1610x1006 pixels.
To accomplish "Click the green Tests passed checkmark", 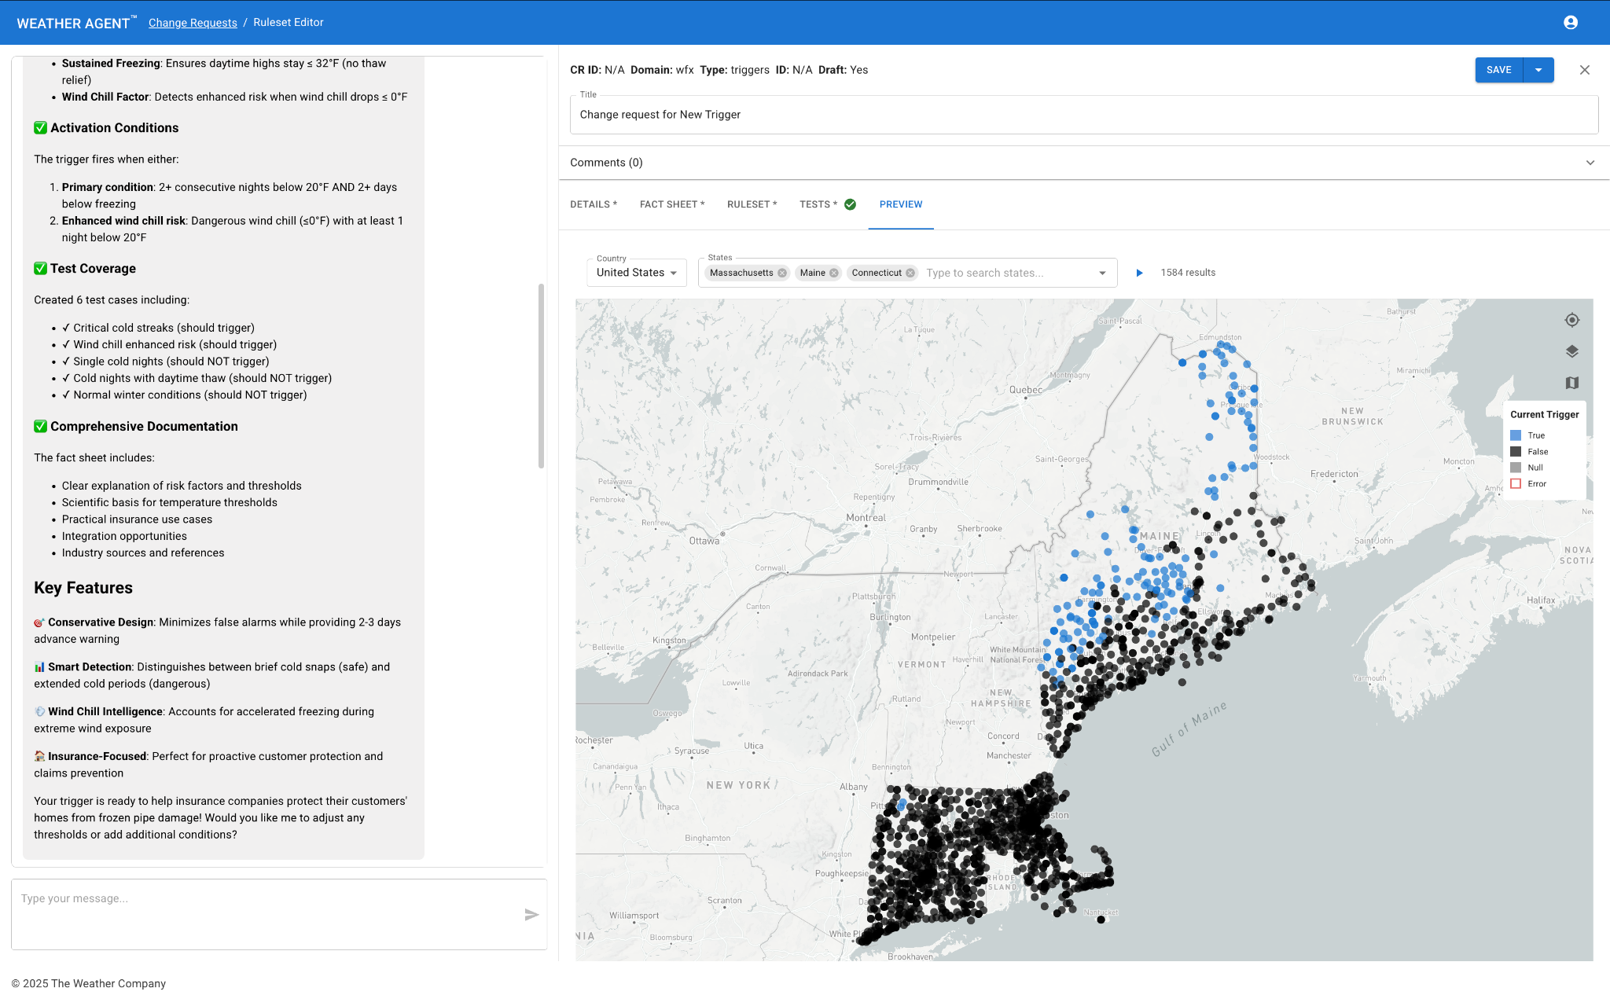I will click(850, 204).
